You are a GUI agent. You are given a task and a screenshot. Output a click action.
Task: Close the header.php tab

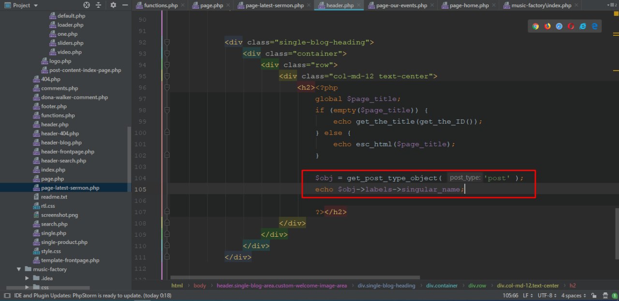coord(359,5)
